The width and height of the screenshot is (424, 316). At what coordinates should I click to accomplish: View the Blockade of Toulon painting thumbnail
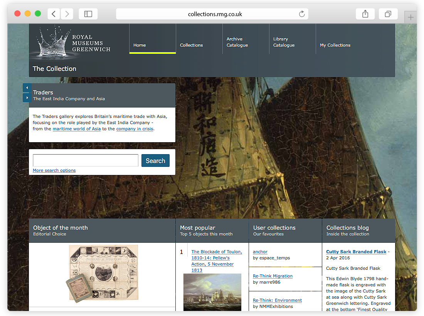212,292
